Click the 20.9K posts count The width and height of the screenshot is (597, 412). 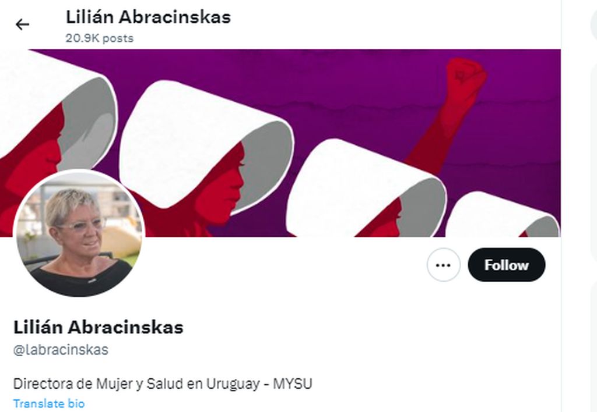pos(99,38)
